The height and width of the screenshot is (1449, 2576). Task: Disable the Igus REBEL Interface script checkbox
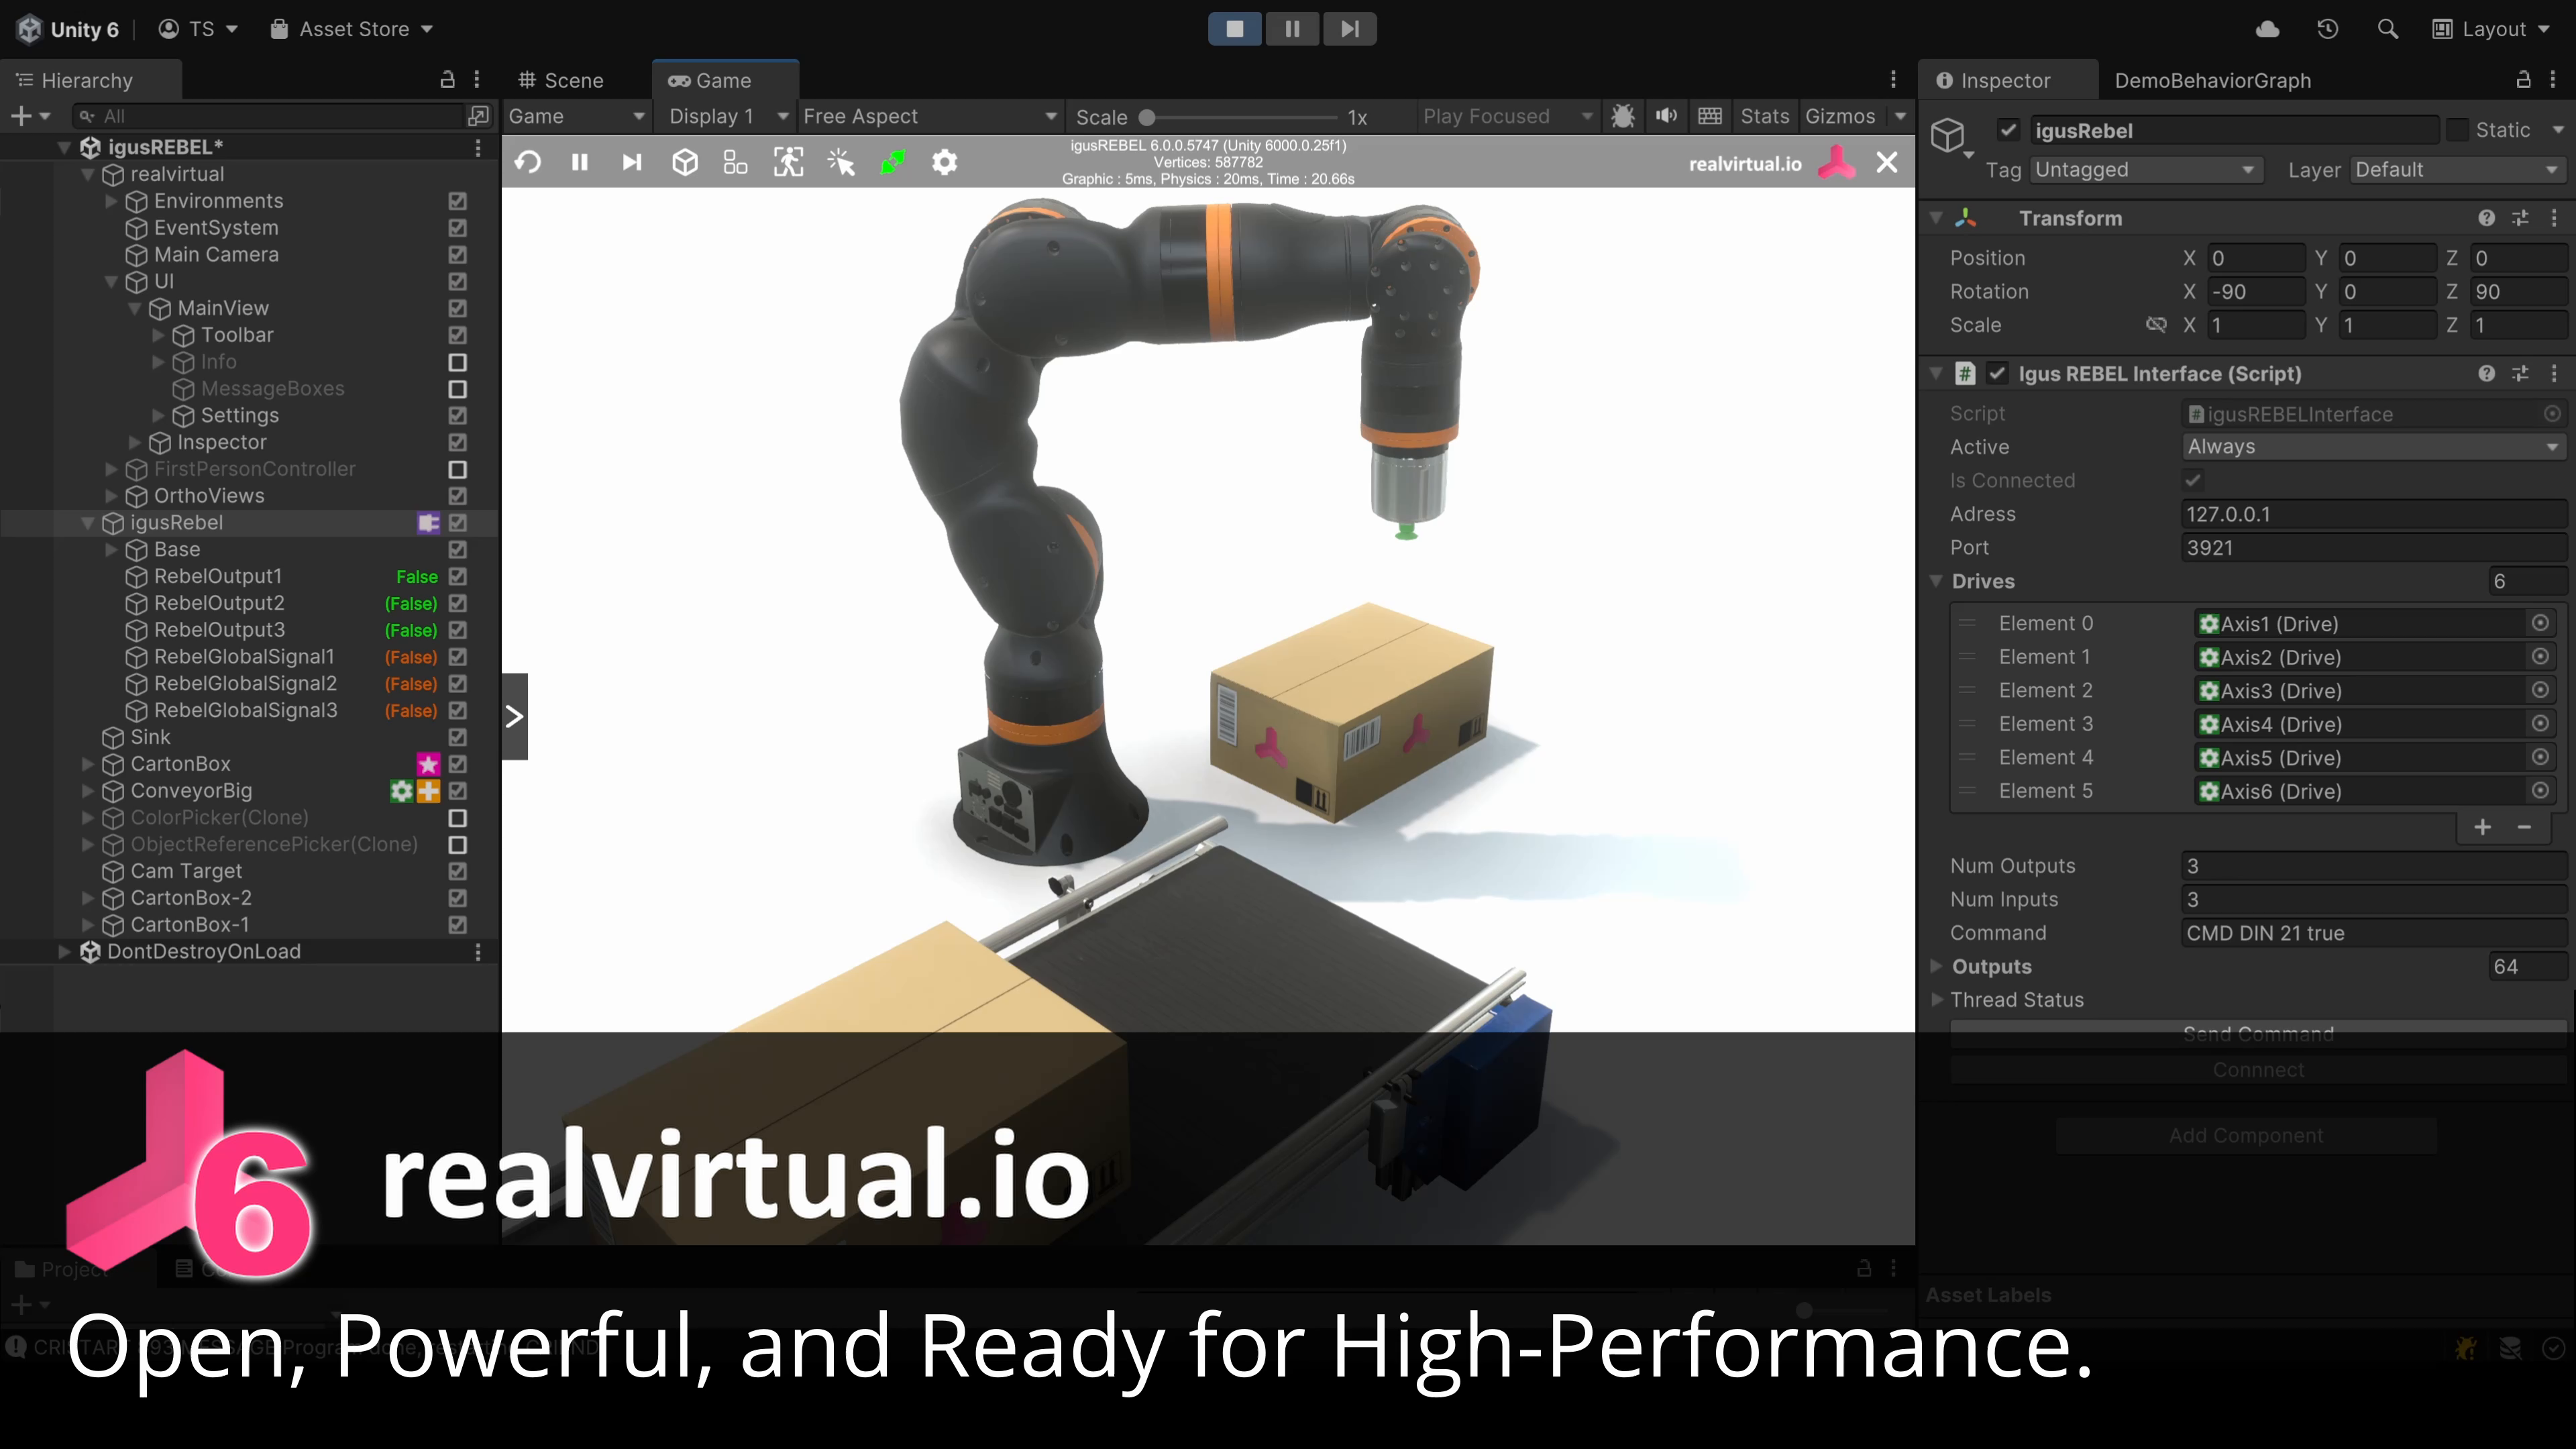click(1997, 373)
